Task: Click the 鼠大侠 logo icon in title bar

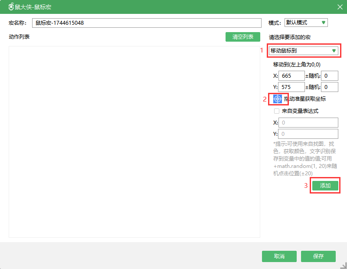Action: click(x=11, y=7)
